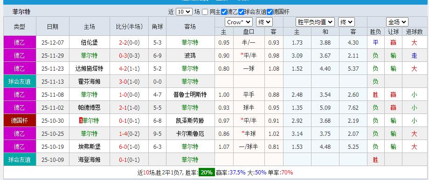Click the red card marker beside 菲尔特 on 25-10-30

[81, 120]
